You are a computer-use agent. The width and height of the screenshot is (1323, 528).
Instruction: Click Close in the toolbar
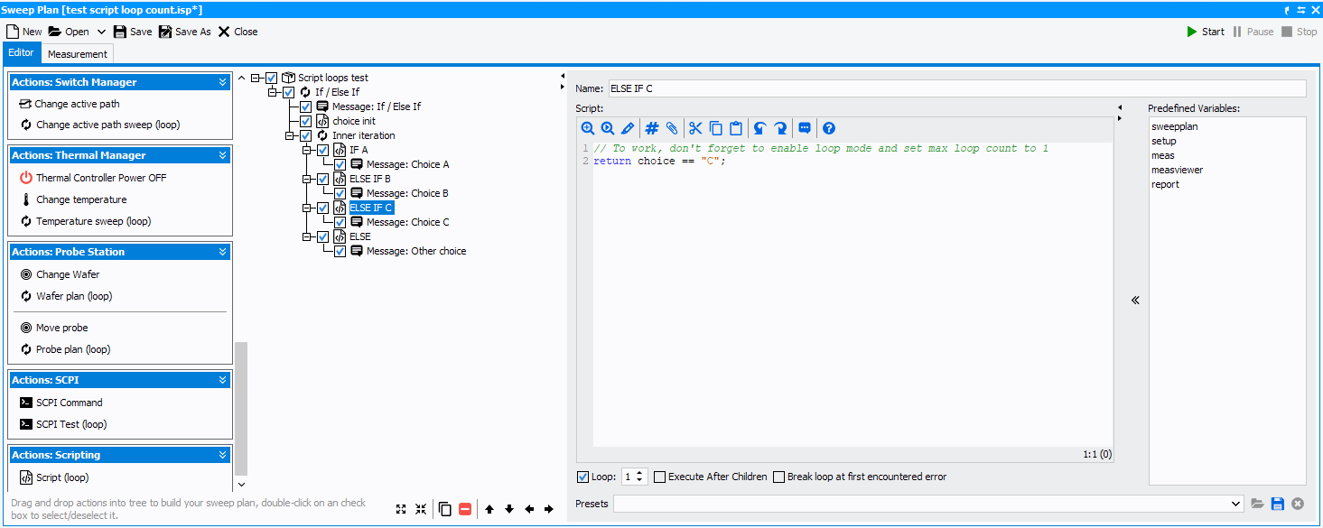click(238, 32)
